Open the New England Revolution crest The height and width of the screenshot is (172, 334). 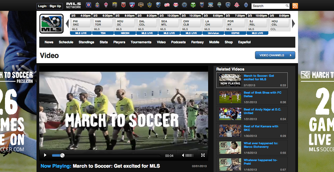coord(167,5)
